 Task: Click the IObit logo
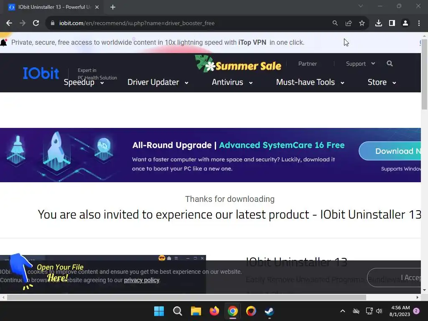point(41,73)
